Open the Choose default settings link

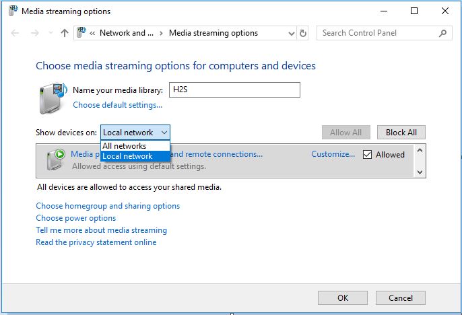117,105
